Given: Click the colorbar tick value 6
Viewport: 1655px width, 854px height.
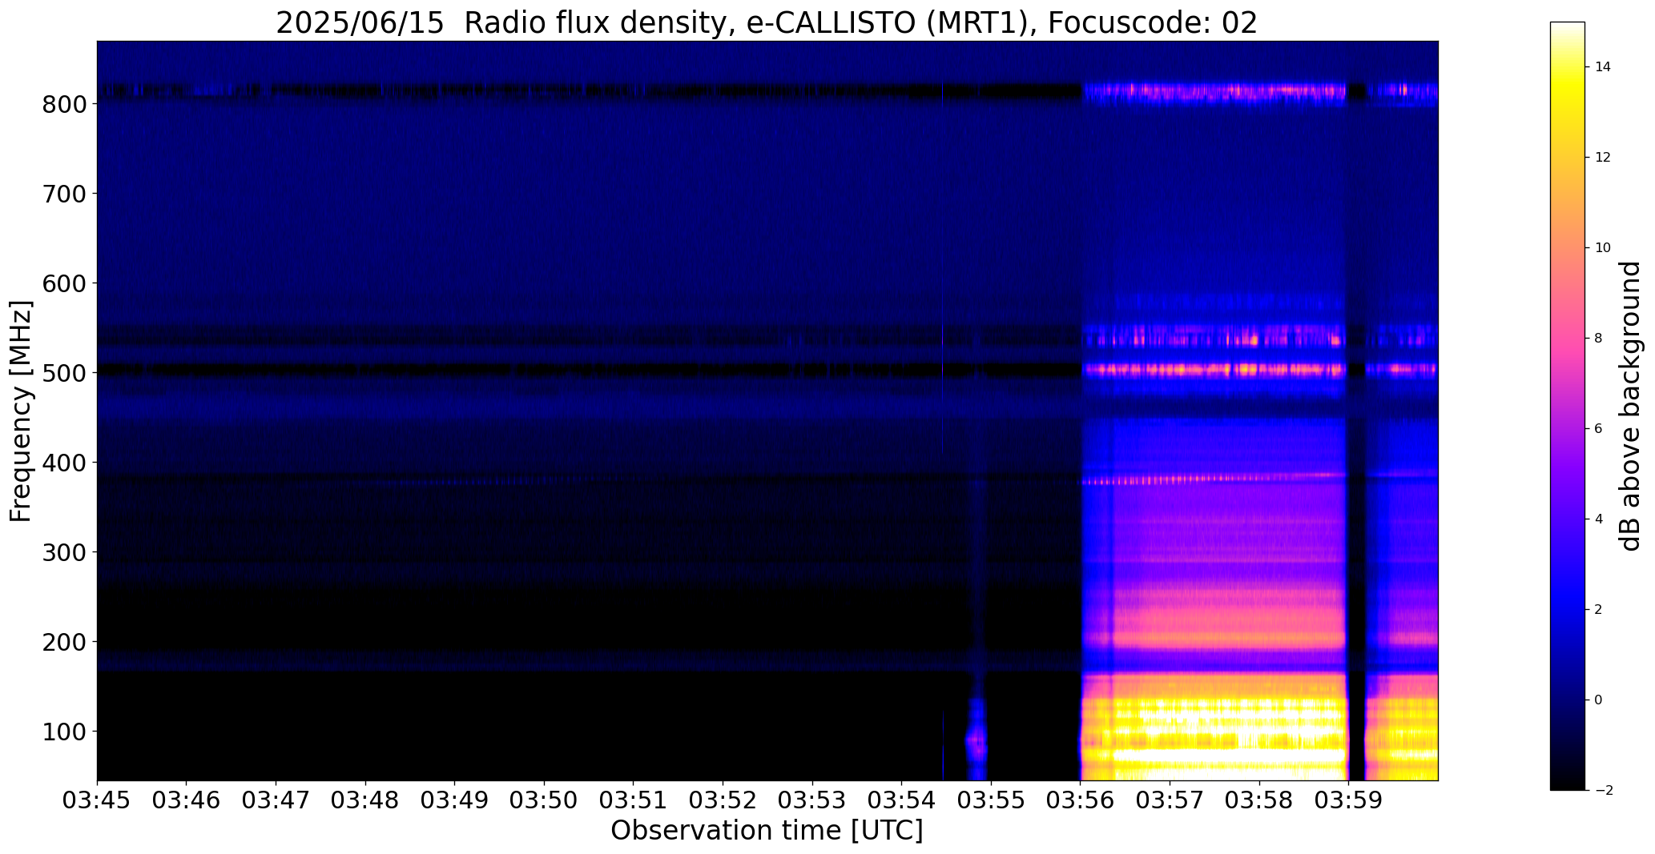Looking at the screenshot, I should coord(1598,429).
